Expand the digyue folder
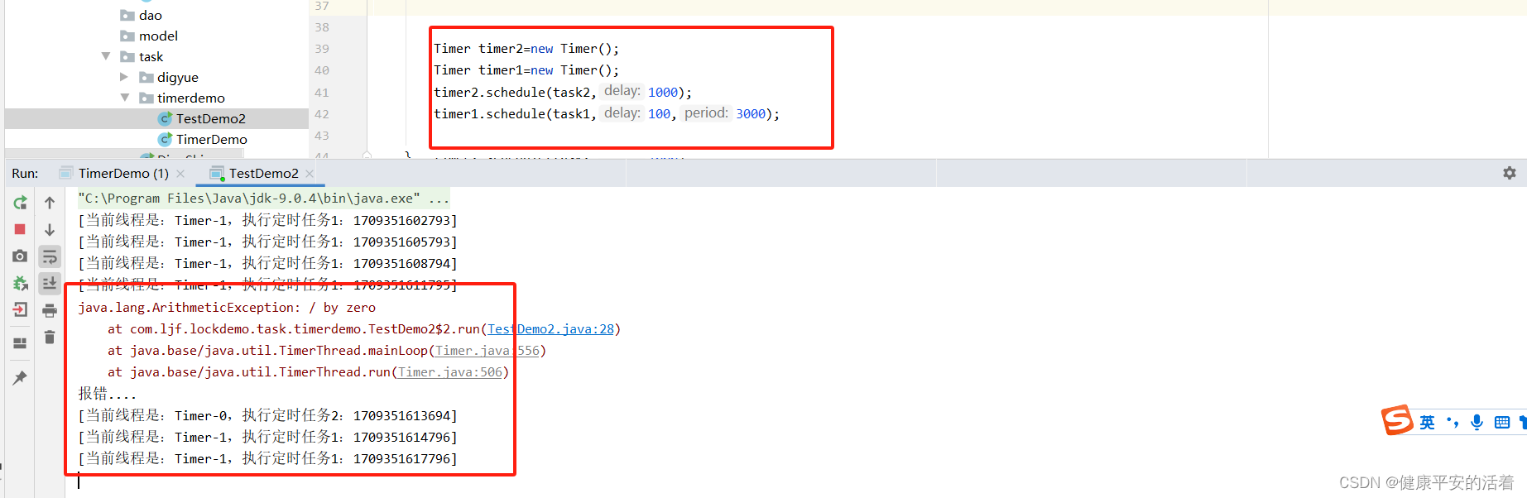 coord(124,77)
